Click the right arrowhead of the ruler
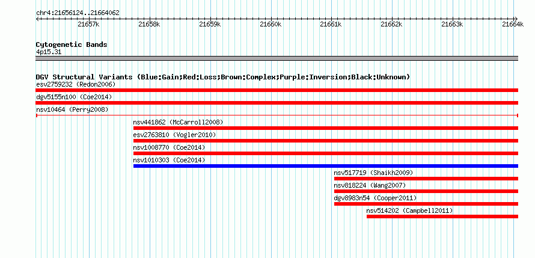 (x=516, y=19)
